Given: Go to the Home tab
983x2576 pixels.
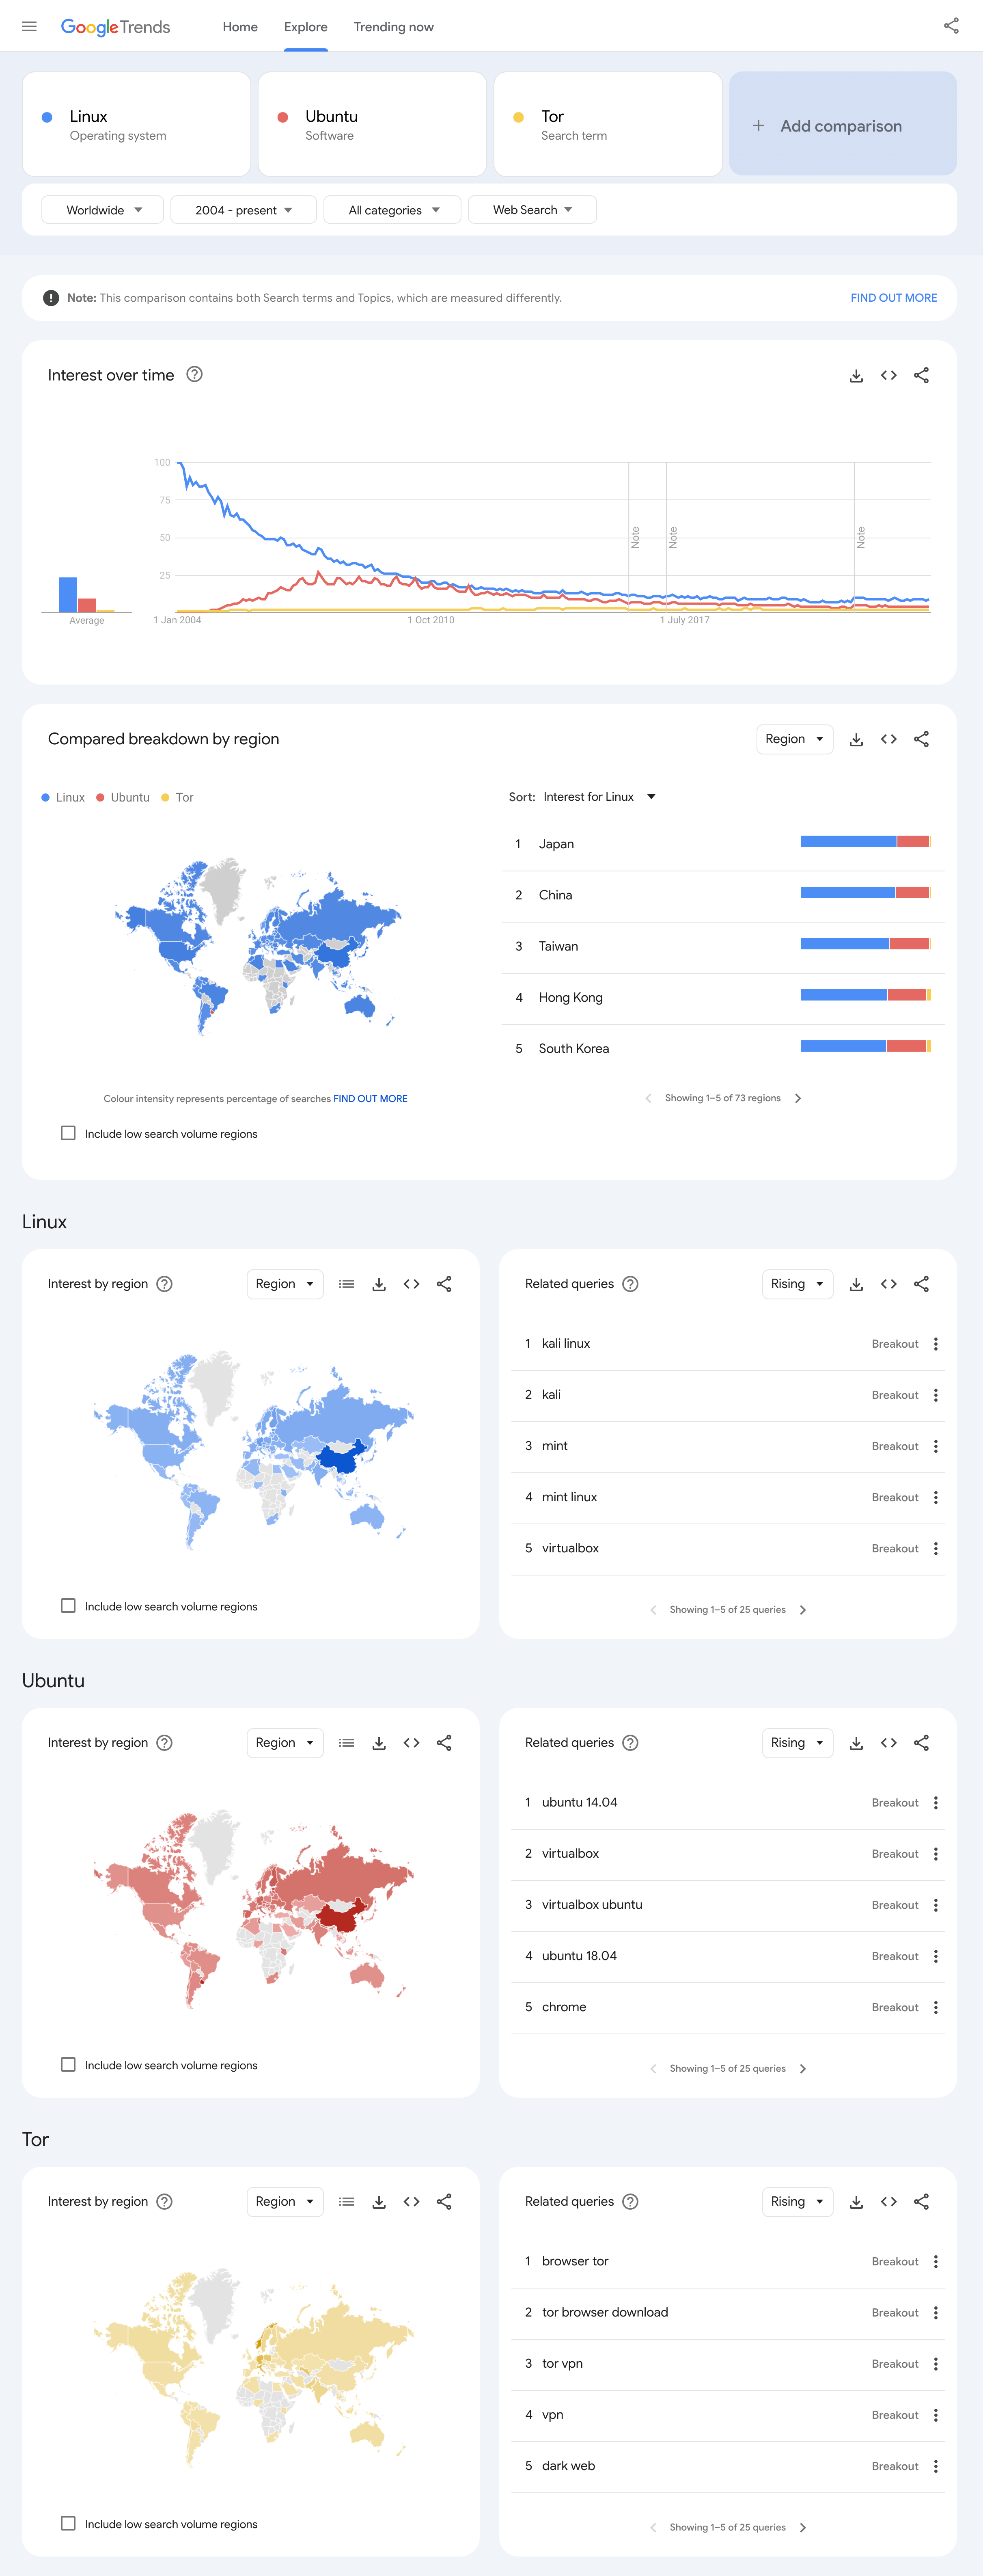Looking at the screenshot, I should (240, 27).
